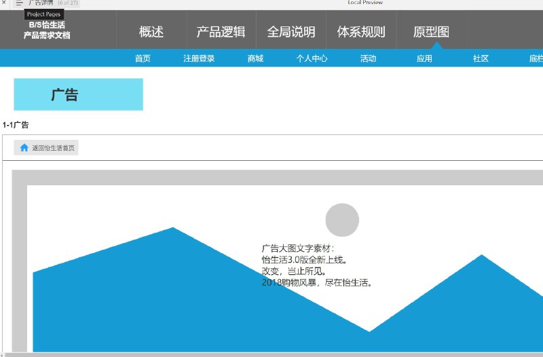The image size is (543, 357).
Task: Open the 概述 main navigation tab
Action: pyautogui.click(x=151, y=32)
